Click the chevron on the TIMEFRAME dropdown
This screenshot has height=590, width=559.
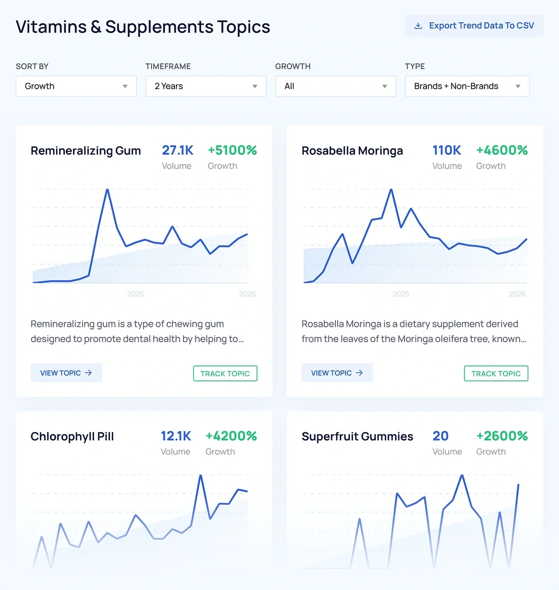pyautogui.click(x=254, y=86)
